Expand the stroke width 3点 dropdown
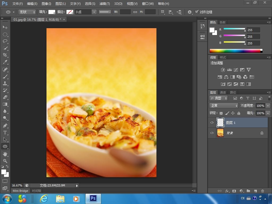272x204 pixels. 94,12
